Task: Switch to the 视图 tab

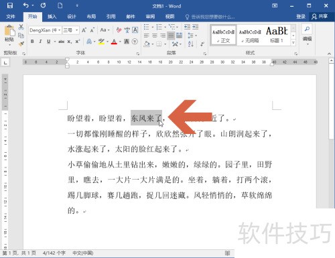Action: click(170, 17)
